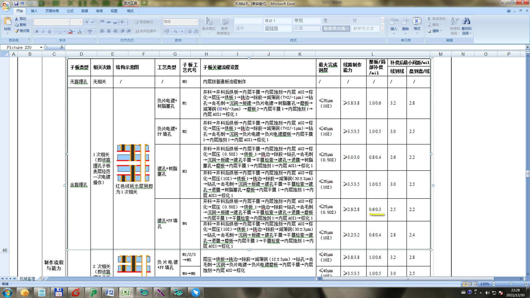Click the Format Painter (格式刷) brush icon
This screenshot has height=298, width=530.
coord(17,31)
